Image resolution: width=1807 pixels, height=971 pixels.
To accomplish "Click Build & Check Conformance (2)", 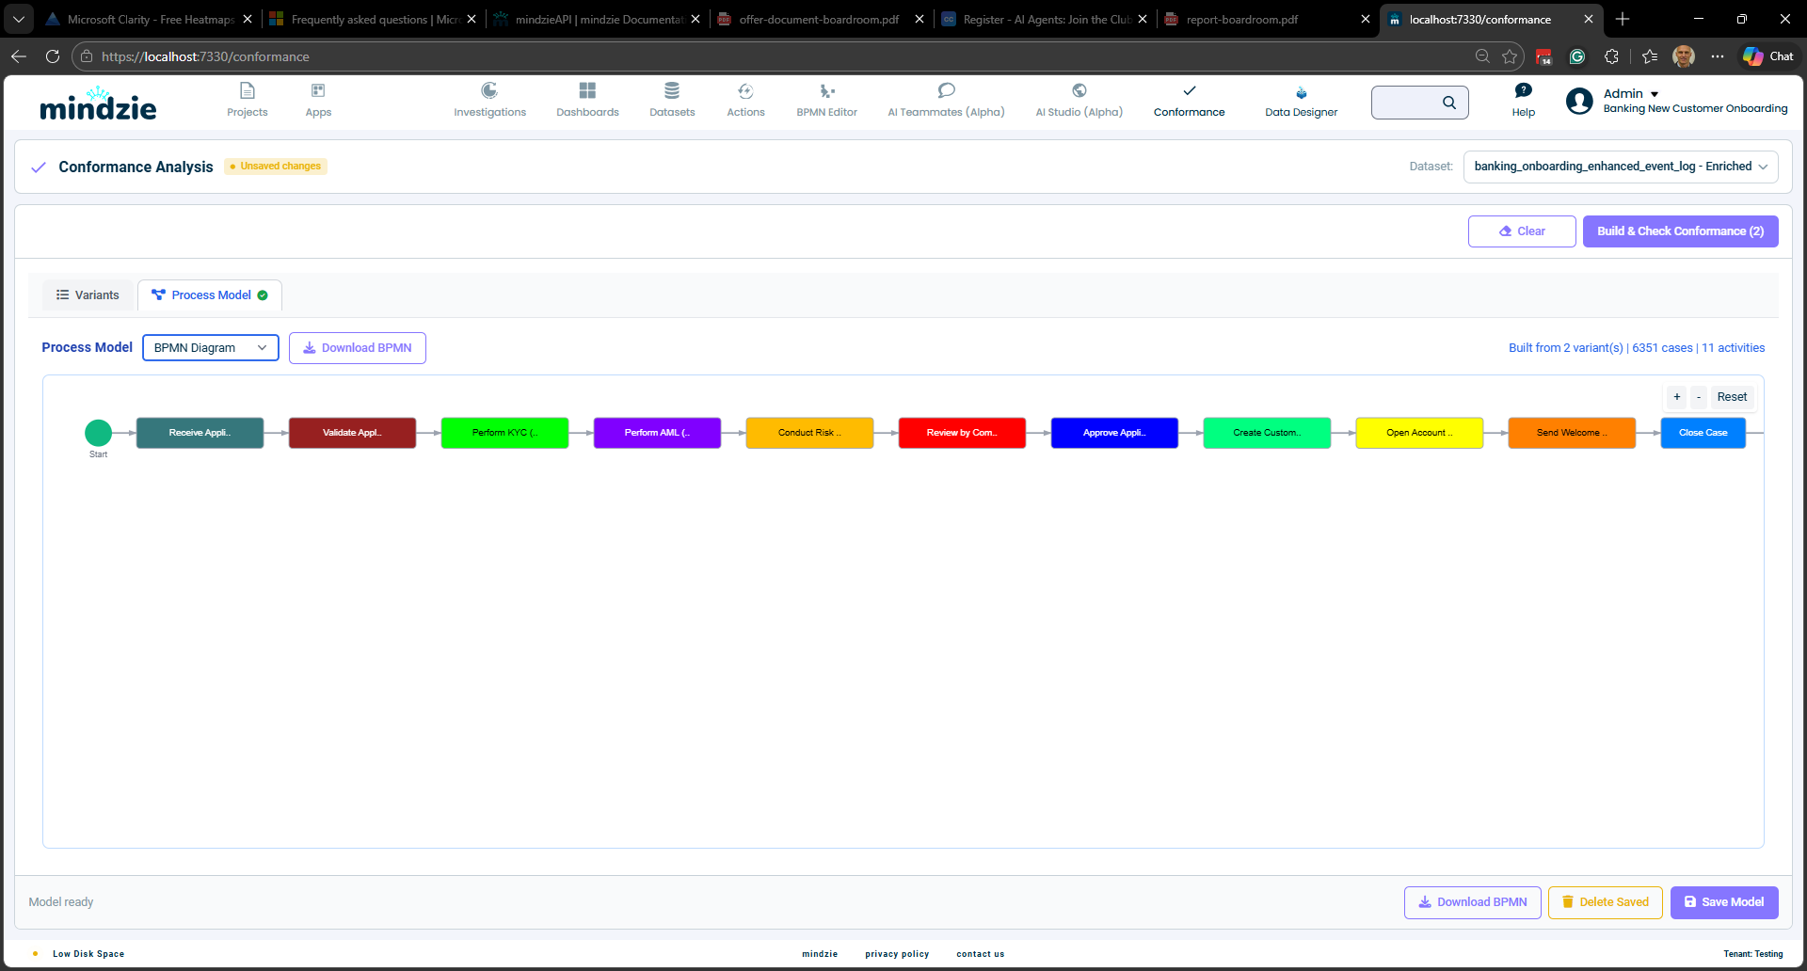I will coord(1680,231).
